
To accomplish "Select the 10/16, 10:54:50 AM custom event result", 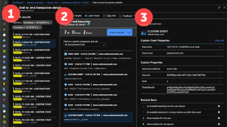I will click(x=34, y=121).
